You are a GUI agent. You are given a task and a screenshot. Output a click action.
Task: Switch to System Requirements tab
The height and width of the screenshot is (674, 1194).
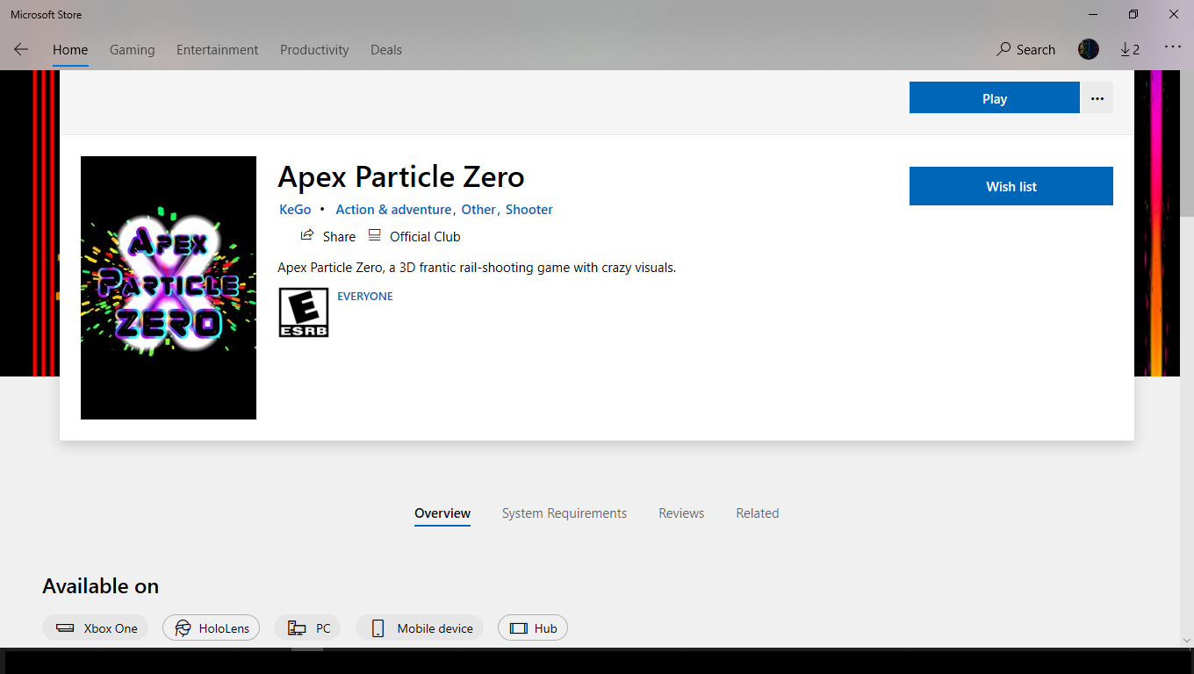coord(565,513)
